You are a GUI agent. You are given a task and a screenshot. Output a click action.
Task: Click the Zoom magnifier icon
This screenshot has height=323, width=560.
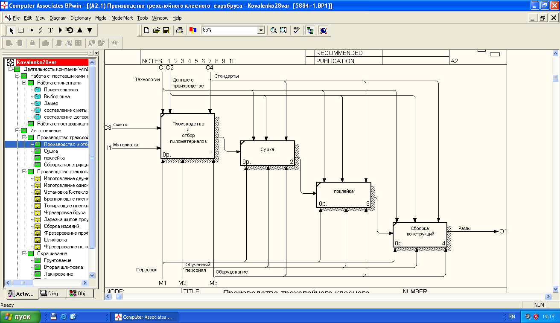pos(274,30)
